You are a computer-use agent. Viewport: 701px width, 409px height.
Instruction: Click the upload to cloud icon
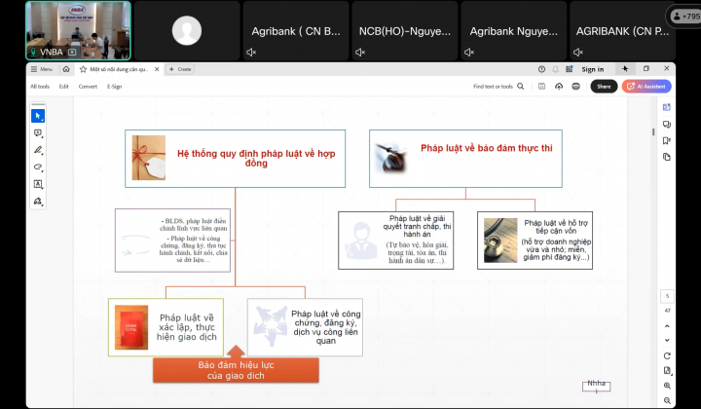559,86
